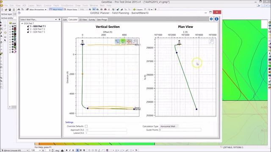271x152 pixels.
Task: Click Open folder icon in GeoAtlas toolbar
Action: [6, 10]
